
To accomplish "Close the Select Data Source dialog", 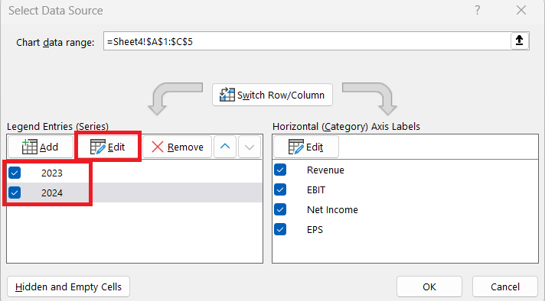I will (x=521, y=11).
